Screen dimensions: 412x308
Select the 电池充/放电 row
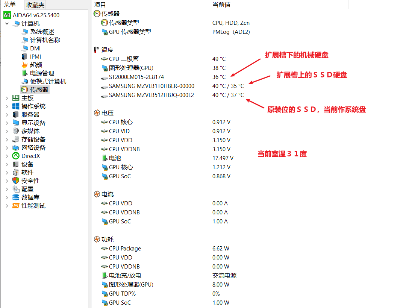point(169,275)
